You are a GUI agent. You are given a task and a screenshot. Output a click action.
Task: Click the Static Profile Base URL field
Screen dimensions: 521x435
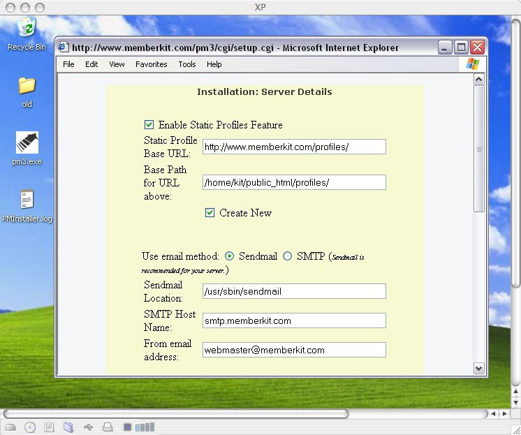tap(294, 147)
